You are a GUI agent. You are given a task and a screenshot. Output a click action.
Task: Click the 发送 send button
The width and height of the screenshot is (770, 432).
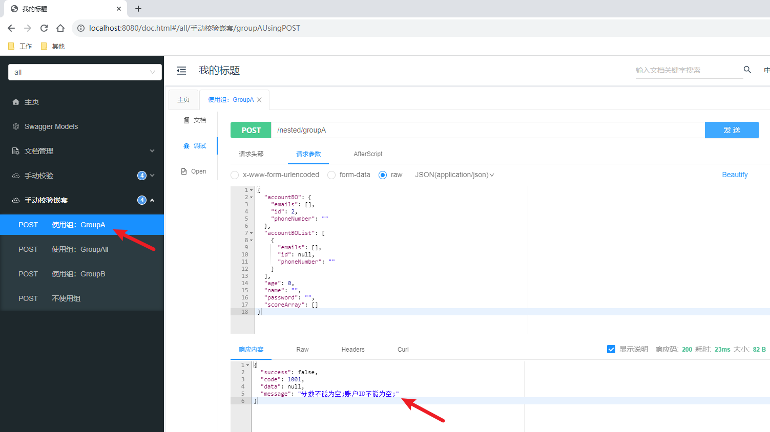732,130
